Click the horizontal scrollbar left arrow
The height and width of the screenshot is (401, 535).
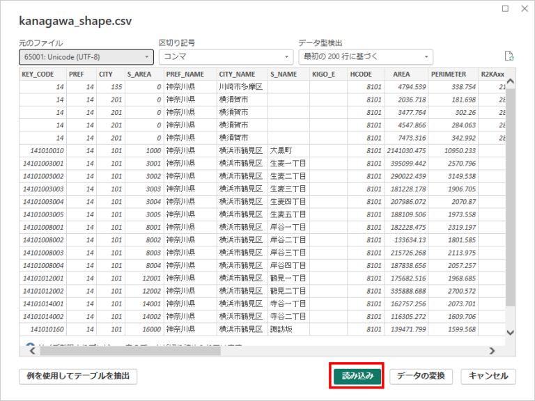(33, 351)
